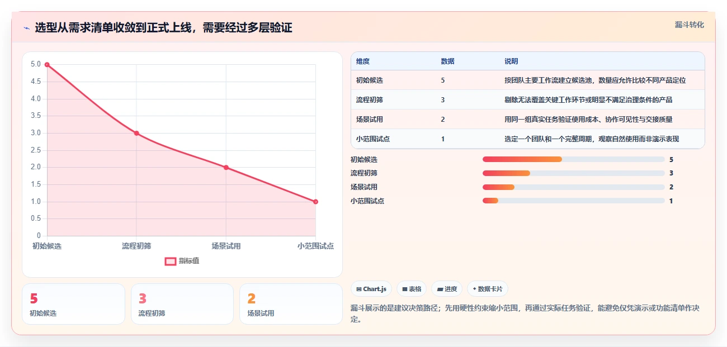727x347 pixels.
Task: Click the 场景试用 progress bar
Action: point(574,187)
